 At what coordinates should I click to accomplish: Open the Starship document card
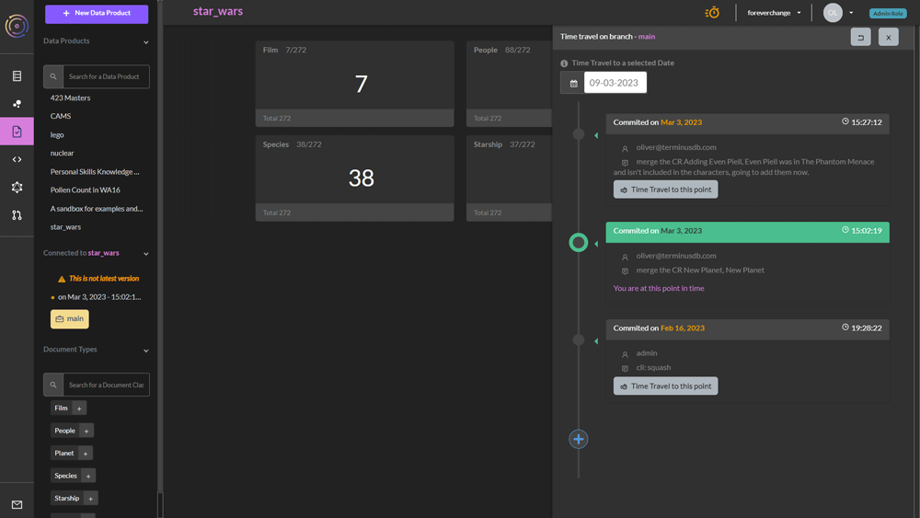pos(510,178)
